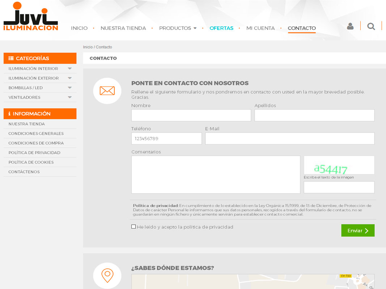
Task: Open the user account icon
Action: (x=350, y=26)
